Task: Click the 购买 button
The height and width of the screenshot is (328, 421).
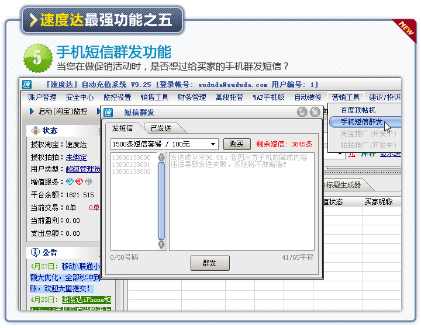Action: tap(237, 144)
